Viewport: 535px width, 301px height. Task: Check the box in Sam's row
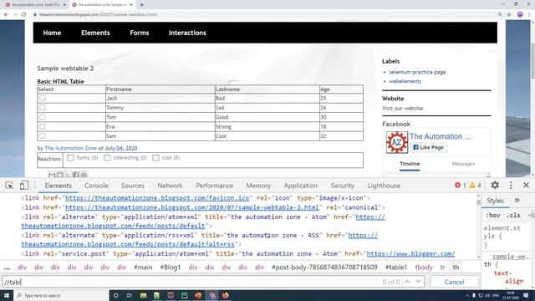pos(43,136)
